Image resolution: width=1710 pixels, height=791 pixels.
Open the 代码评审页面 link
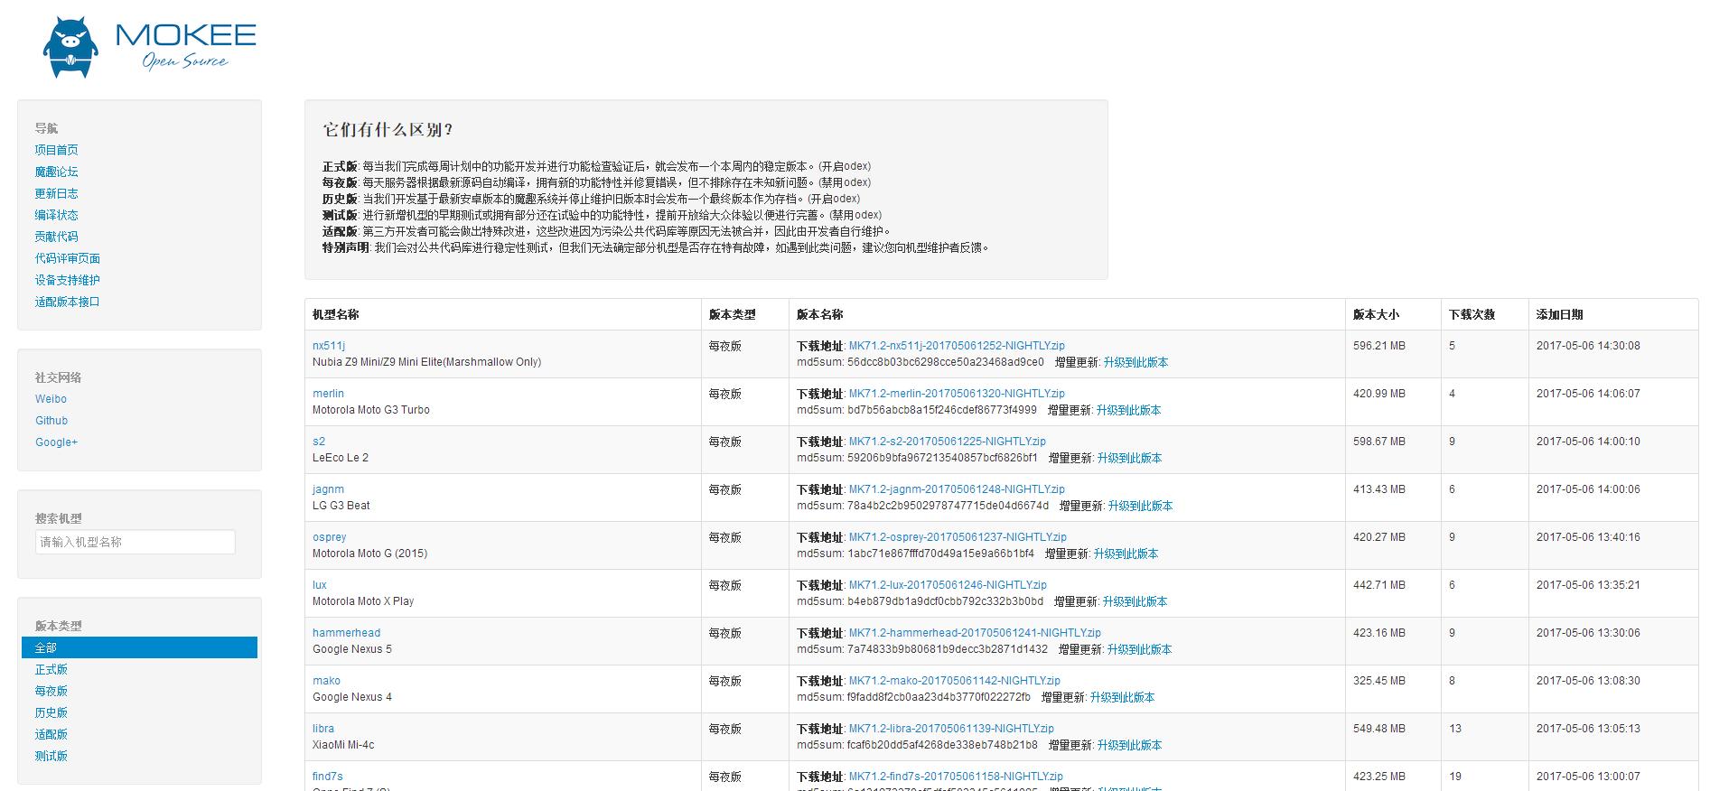pos(68,258)
